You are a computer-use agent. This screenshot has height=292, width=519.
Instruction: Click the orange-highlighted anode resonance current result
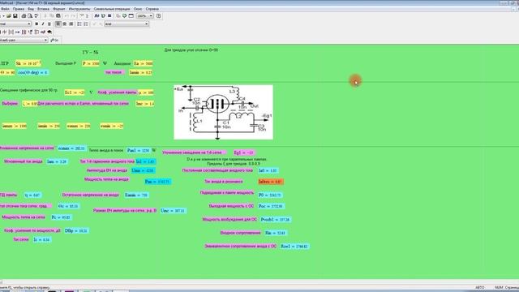[x=271, y=182]
